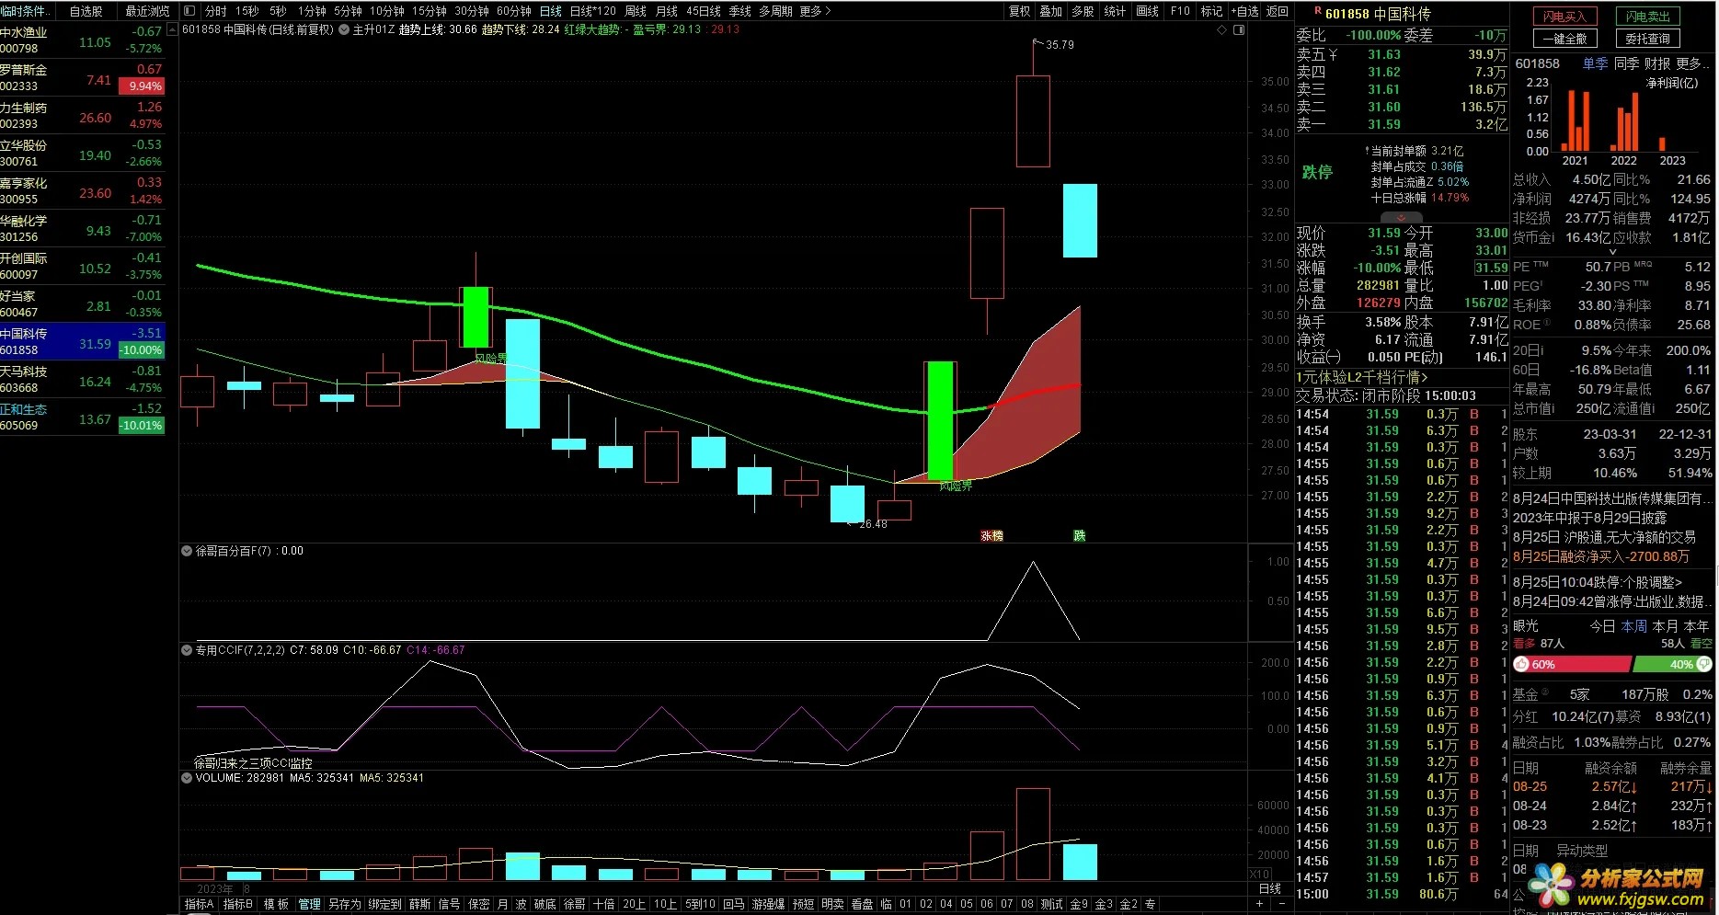Click the green 看空 40% vote button
Viewport: 1719px width, 915px height.
(x=1673, y=664)
